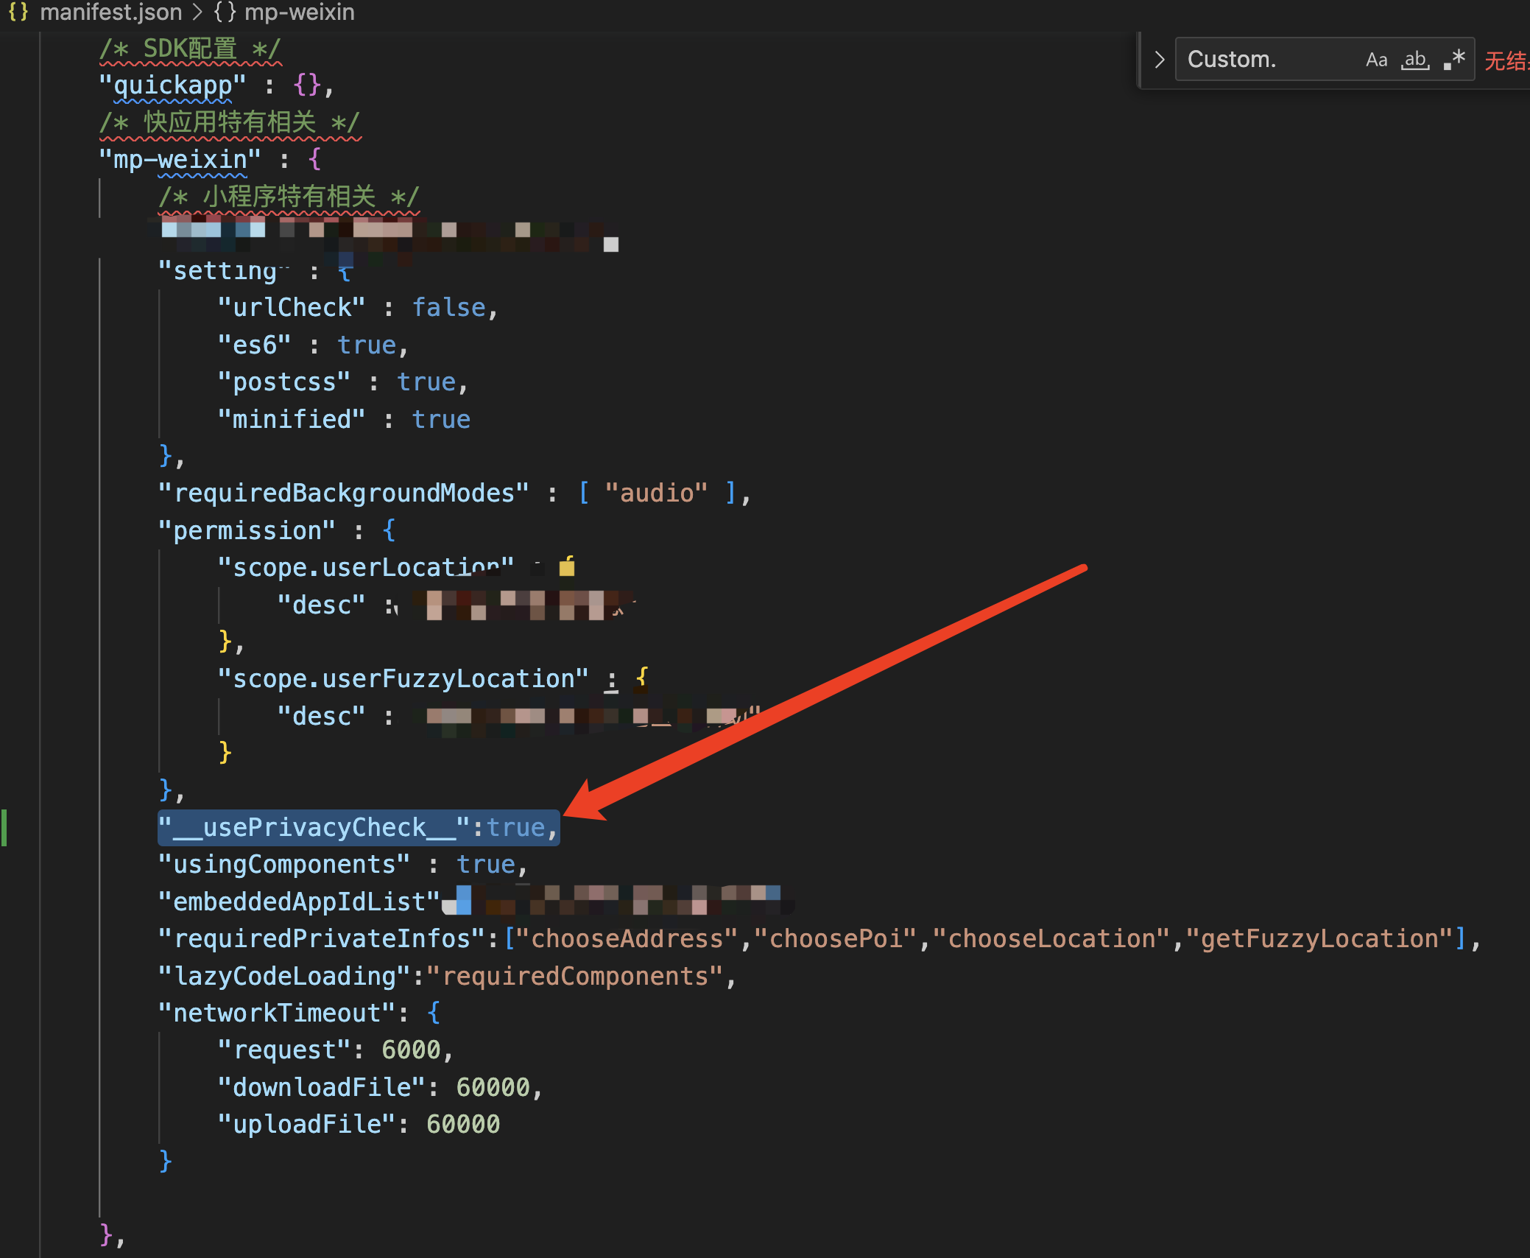Click the highlighted __usePrivacyCheck__ line
The height and width of the screenshot is (1258, 1530).
(358, 827)
